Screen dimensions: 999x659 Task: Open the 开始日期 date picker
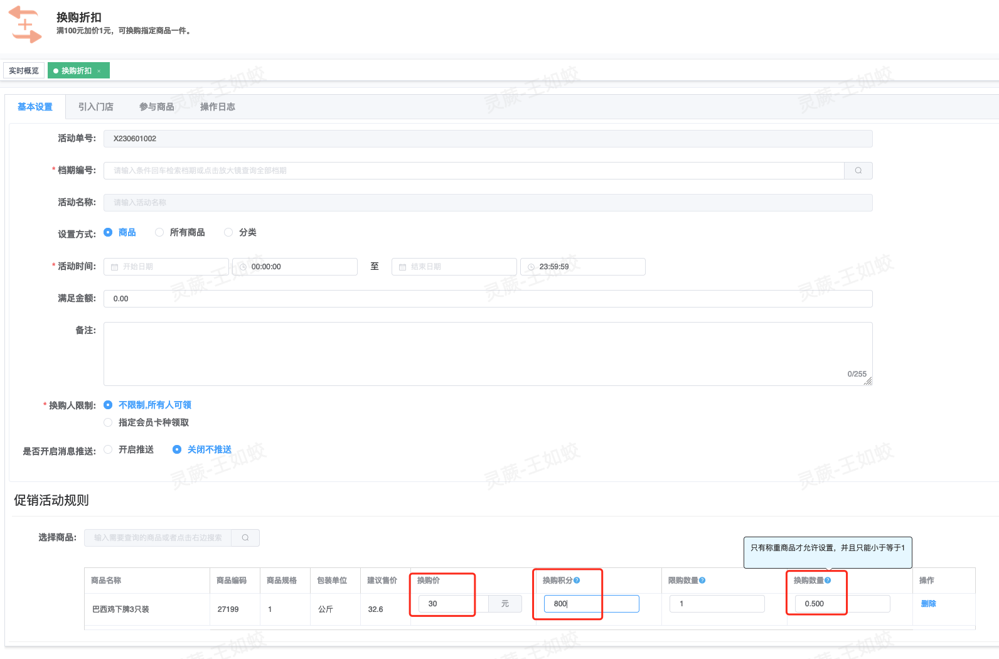pos(166,267)
